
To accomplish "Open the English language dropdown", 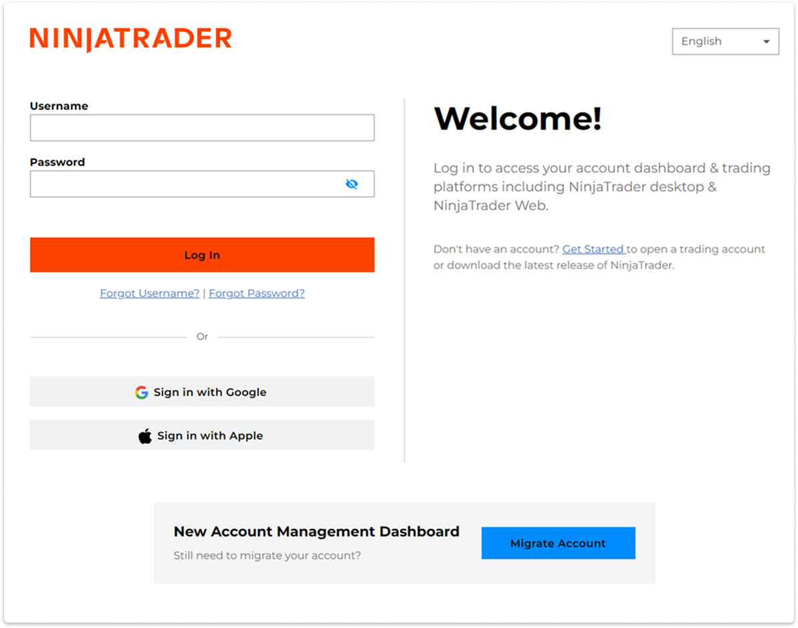I will point(725,41).
